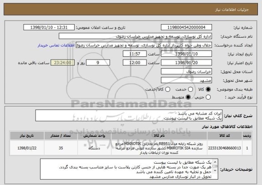Click scroll up arrow in buyer notes
The width and height of the screenshot is (262, 185).
click(215, 162)
